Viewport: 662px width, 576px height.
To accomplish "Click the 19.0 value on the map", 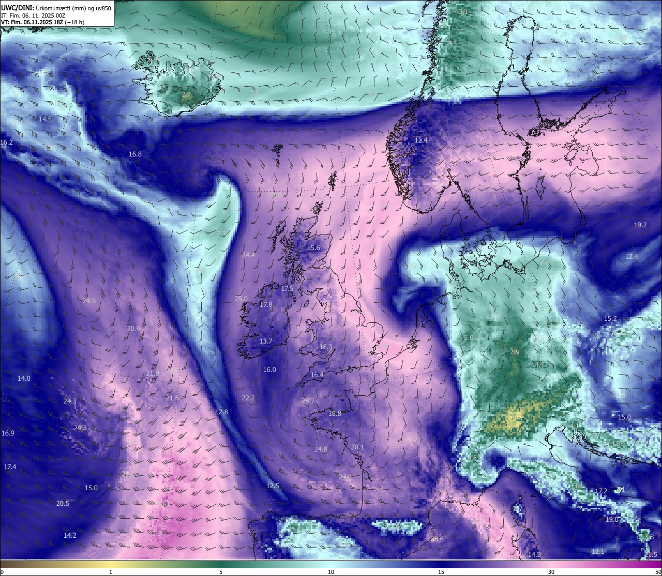I will coord(612,519).
